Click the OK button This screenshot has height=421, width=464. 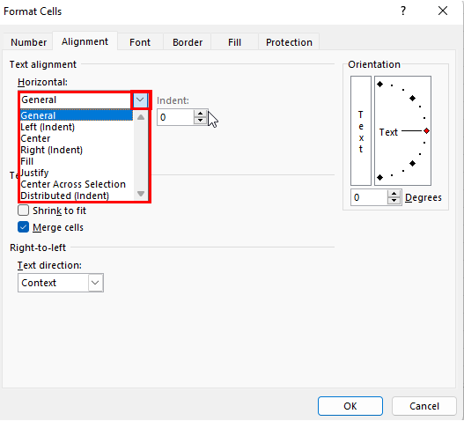350,406
